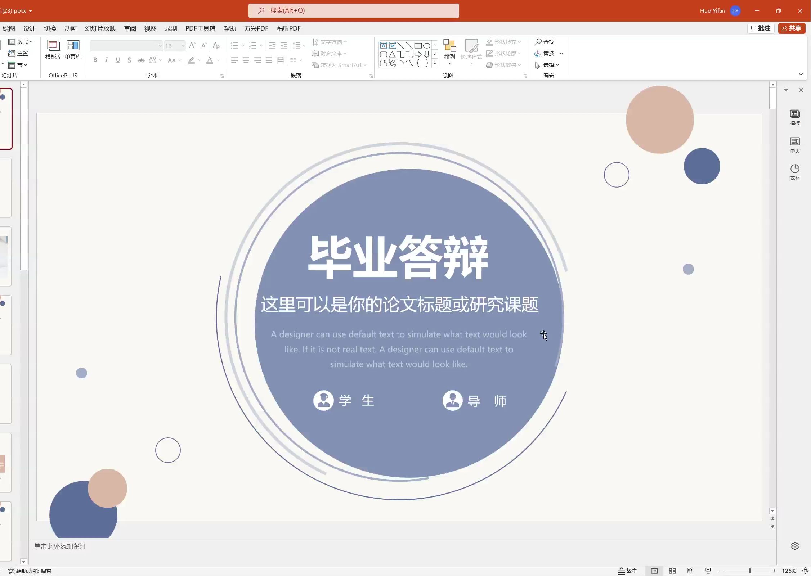Expand the font color options
This screenshot has width=811, height=576.
[x=217, y=60]
